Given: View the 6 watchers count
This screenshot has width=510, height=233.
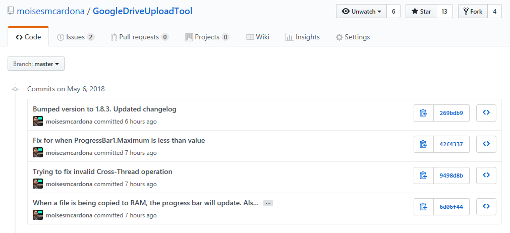Looking at the screenshot, I should [393, 12].
